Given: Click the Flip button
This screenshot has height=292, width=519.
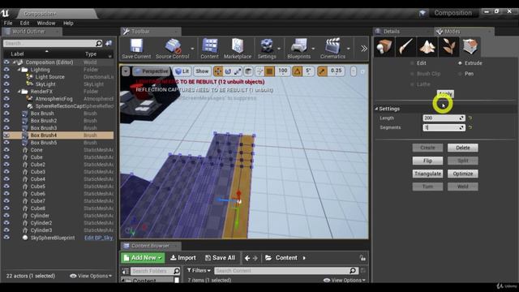Looking at the screenshot, I should (427, 161).
